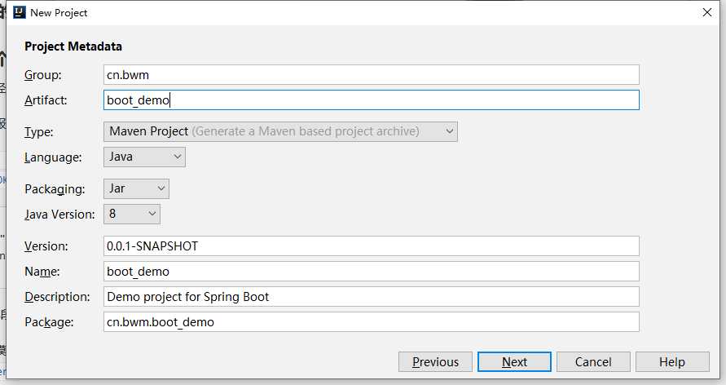The width and height of the screenshot is (726, 385).
Task: Click the Name field containing boot_demo
Action: (x=372, y=271)
